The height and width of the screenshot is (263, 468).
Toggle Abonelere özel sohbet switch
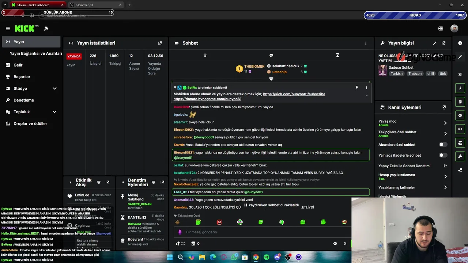443,145
